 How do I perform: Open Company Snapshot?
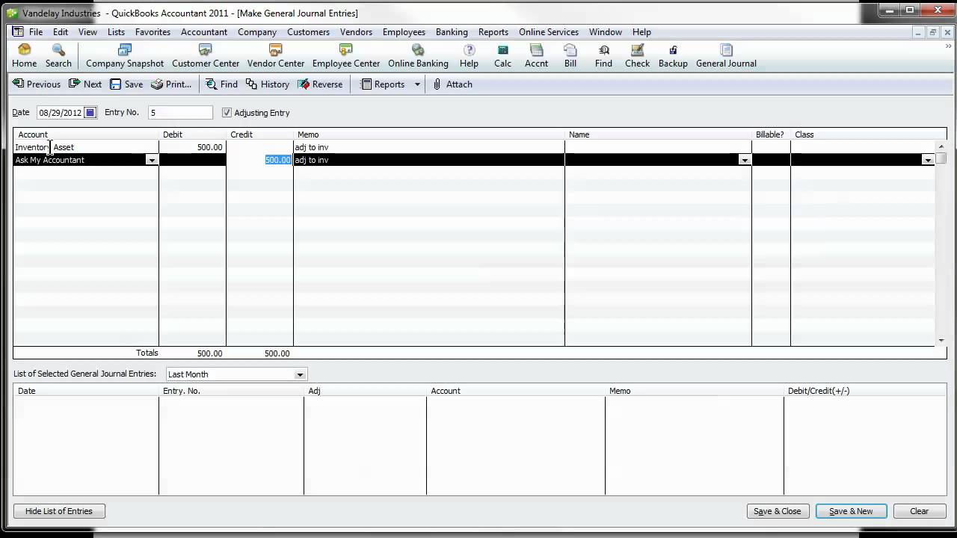point(125,56)
